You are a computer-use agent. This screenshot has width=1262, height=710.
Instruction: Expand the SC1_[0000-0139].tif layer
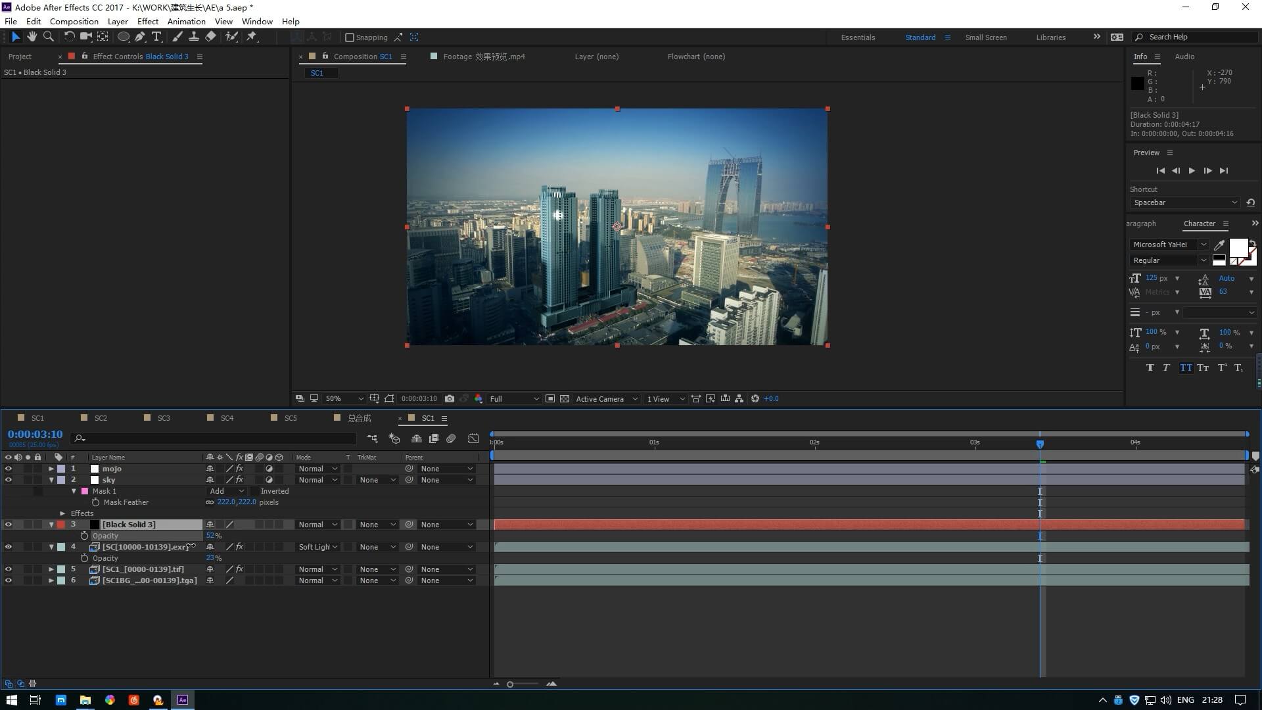[x=51, y=569]
